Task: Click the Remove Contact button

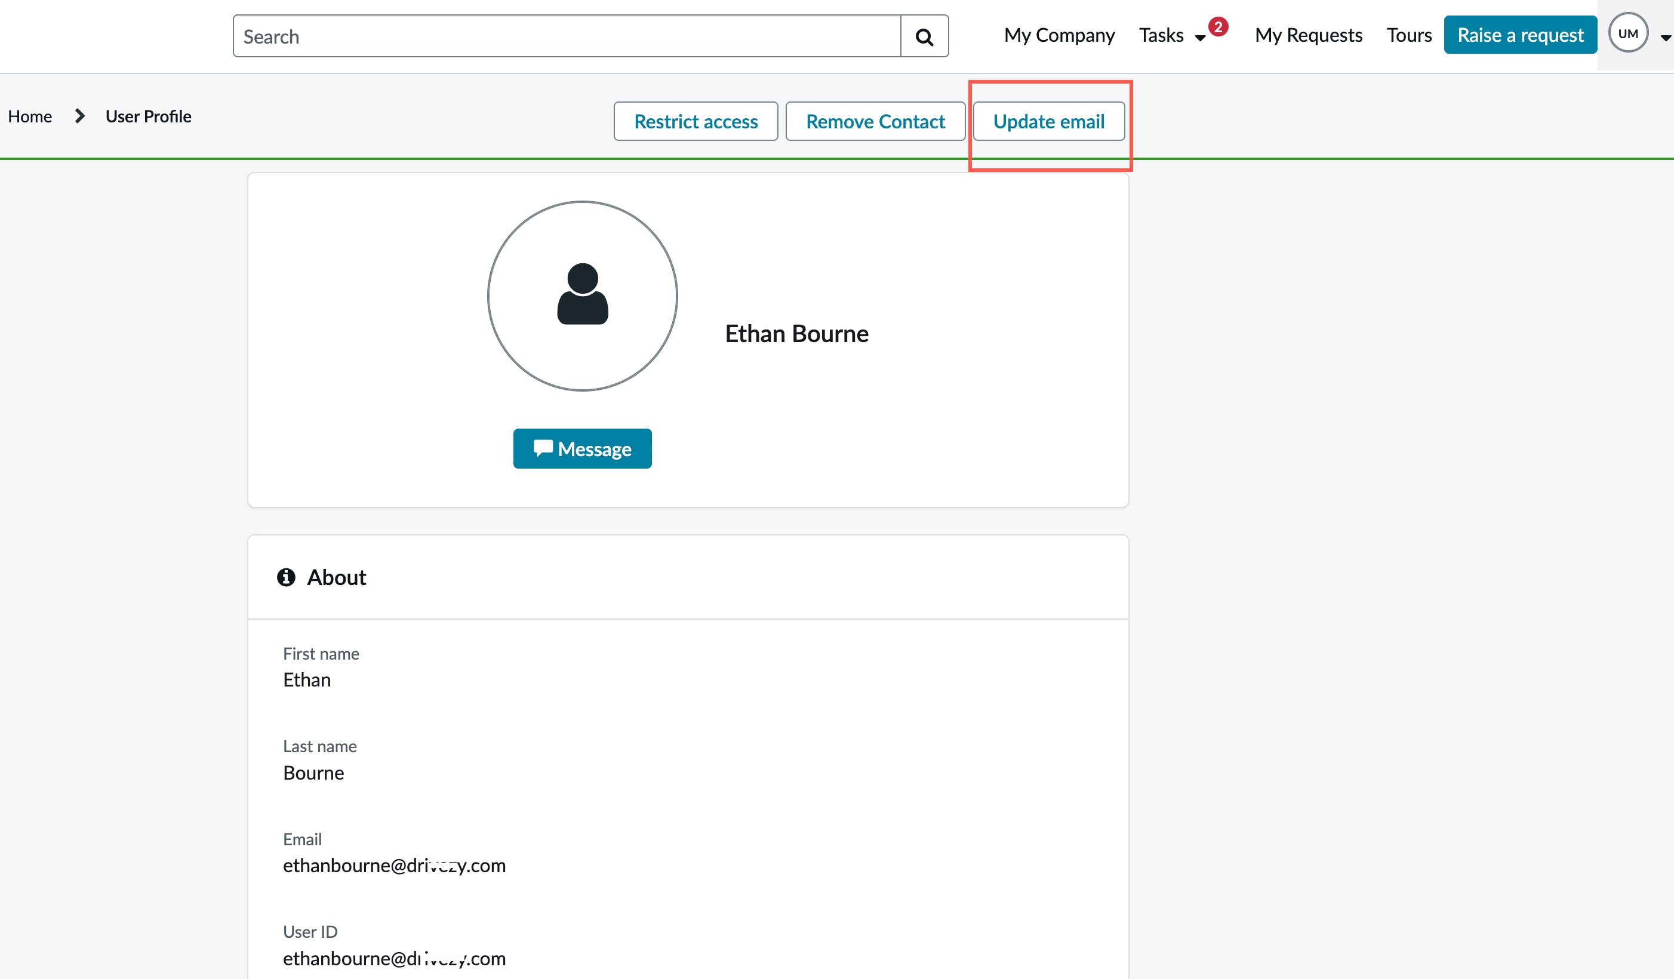Action: pos(875,122)
